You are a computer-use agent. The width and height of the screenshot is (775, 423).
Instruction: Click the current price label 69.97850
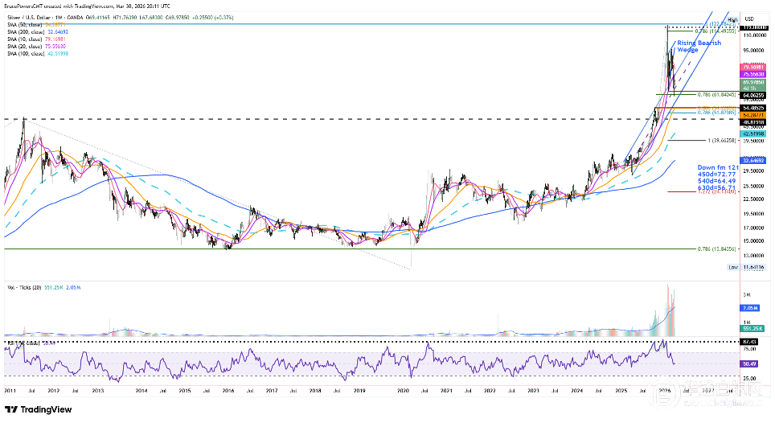click(x=752, y=82)
